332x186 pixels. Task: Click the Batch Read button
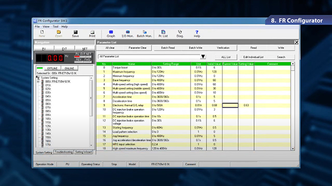coord(168,48)
